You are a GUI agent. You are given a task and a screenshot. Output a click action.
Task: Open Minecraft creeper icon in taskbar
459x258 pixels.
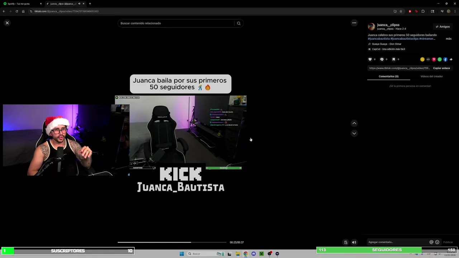click(x=261, y=254)
